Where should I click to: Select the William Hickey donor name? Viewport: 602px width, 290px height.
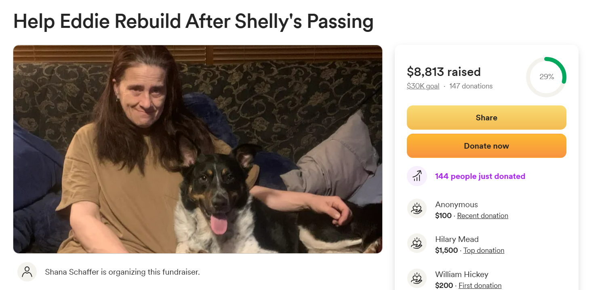461,274
